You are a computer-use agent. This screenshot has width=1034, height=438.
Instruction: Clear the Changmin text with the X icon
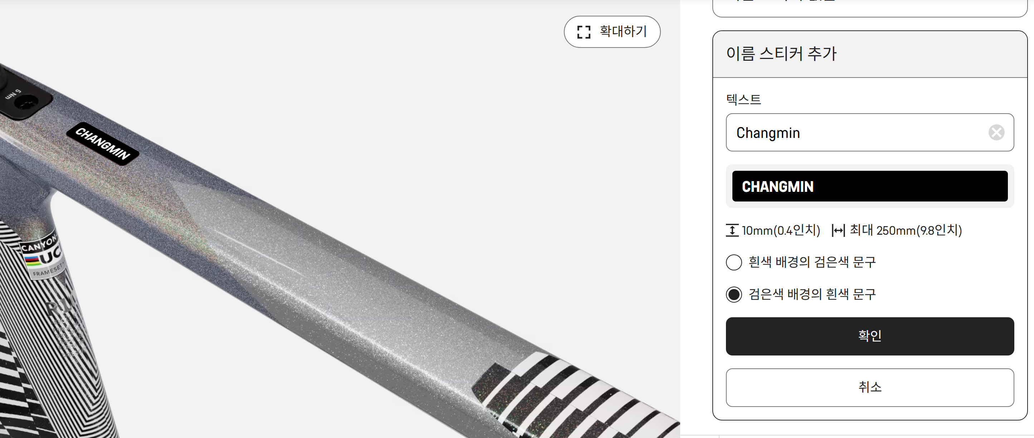click(x=996, y=132)
